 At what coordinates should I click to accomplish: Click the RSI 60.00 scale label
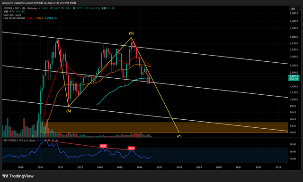pos(293,152)
